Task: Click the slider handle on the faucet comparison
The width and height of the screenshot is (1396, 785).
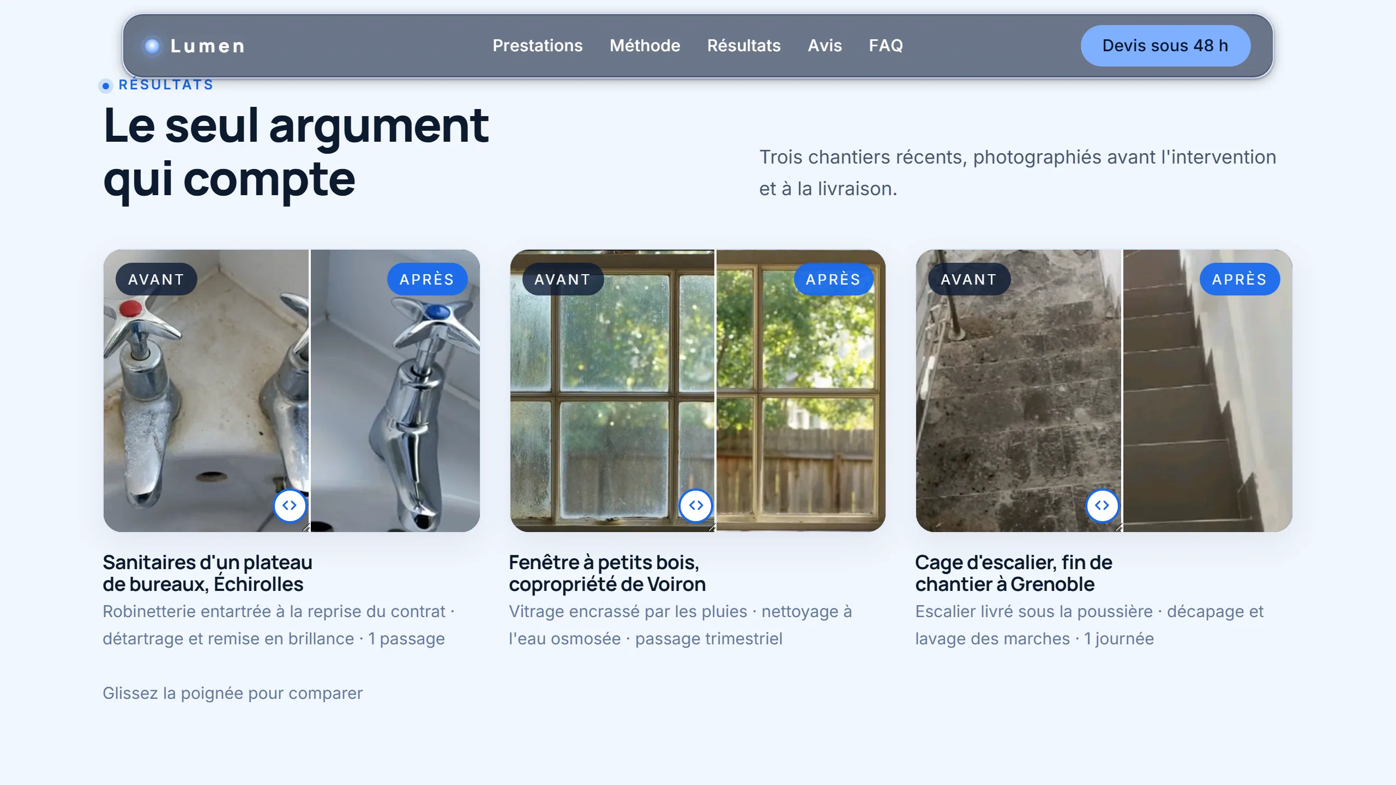Action: click(x=290, y=505)
